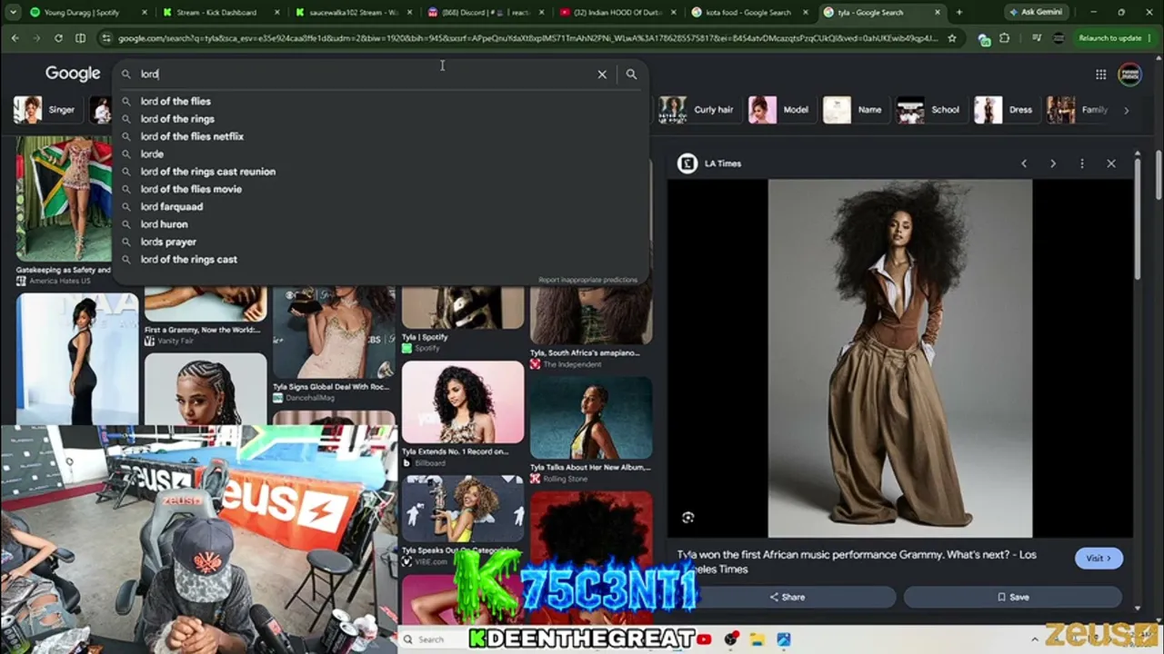The image size is (1164, 654).
Task: Select suggestion 'lords prayer'
Action: coord(380,242)
